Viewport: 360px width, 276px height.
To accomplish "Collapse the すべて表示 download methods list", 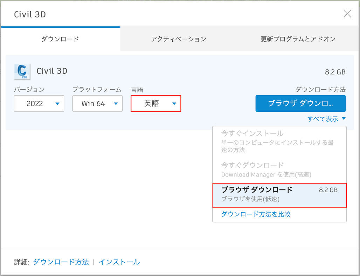I will pos(326,119).
